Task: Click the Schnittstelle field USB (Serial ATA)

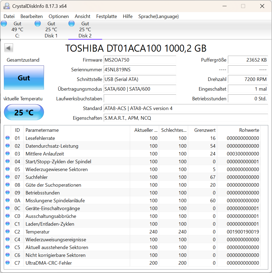Action: (140, 79)
